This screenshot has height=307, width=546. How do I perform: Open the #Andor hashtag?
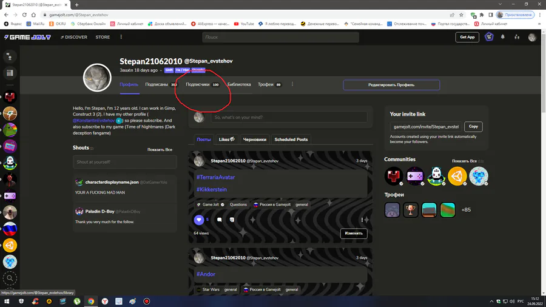pos(206,274)
